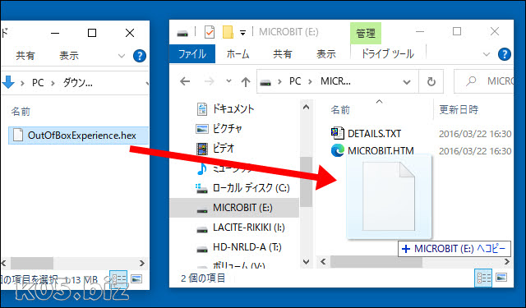Image resolution: width=526 pixels, height=308 pixels.
Task: Open 共有 tab in MICROBIT window
Action: [x=282, y=54]
